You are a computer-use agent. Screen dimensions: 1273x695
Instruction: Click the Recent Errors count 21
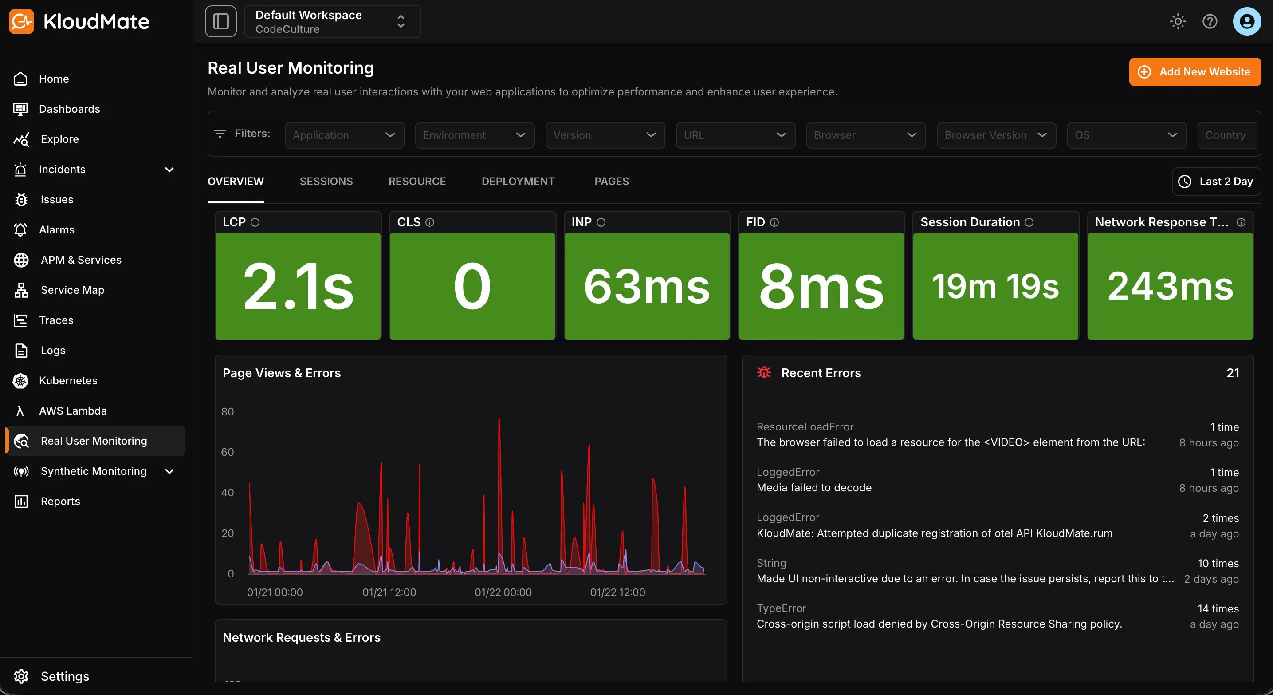[1233, 373]
